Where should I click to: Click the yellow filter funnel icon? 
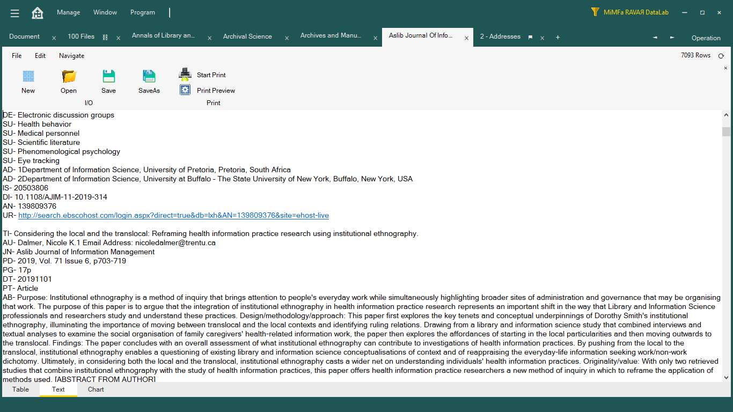595,12
